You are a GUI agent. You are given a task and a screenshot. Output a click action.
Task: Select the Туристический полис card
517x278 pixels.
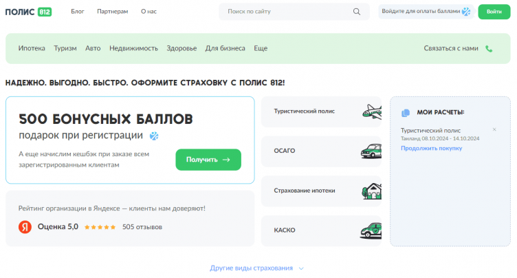pos(321,111)
